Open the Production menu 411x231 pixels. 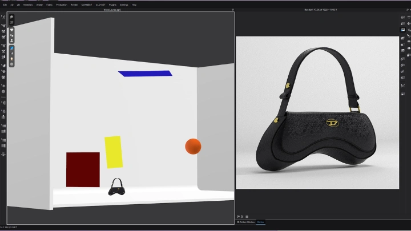[x=62, y=5]
